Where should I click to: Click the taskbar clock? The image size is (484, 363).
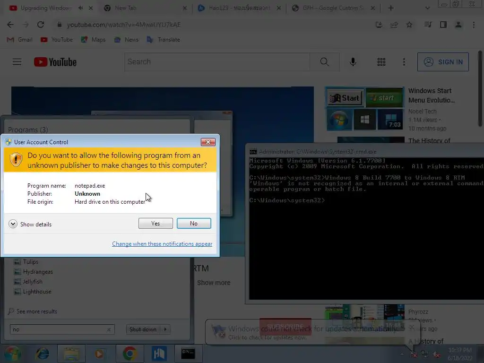click(460, 354)
